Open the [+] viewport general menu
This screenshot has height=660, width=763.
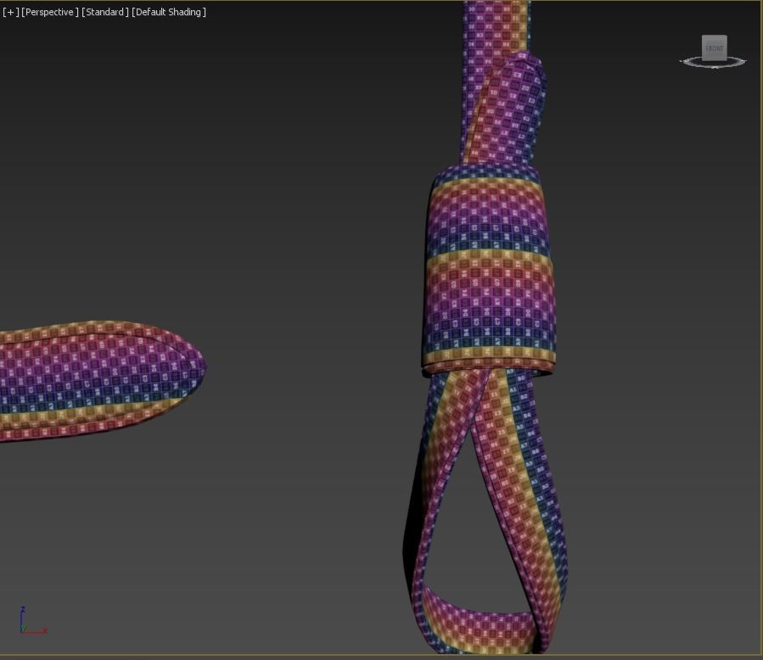coord(10,12)
